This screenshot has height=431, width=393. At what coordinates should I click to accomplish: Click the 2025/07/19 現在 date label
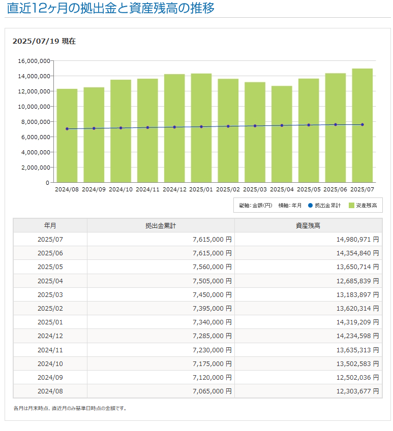(44, 41)
